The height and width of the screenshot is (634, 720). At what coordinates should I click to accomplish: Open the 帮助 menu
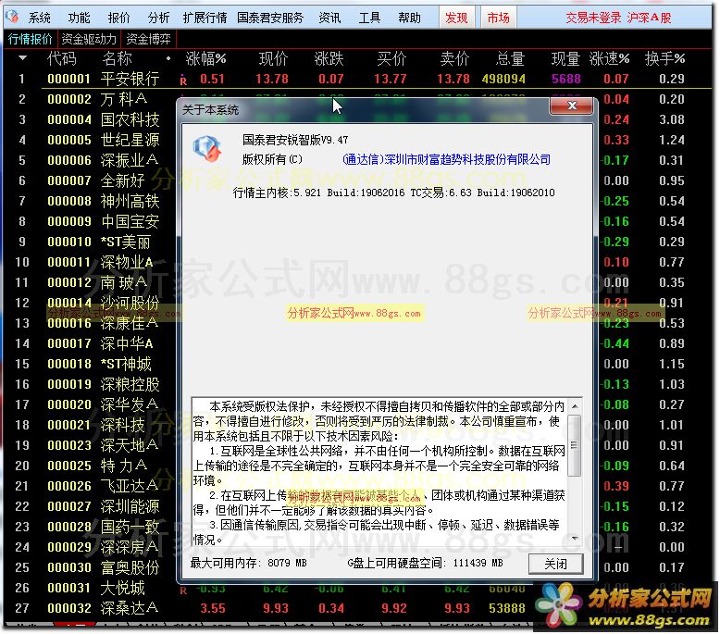click(409, 18)
